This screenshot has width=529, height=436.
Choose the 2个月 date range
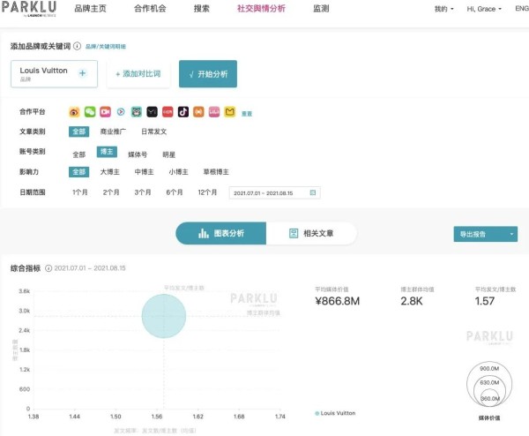[111, 192]
